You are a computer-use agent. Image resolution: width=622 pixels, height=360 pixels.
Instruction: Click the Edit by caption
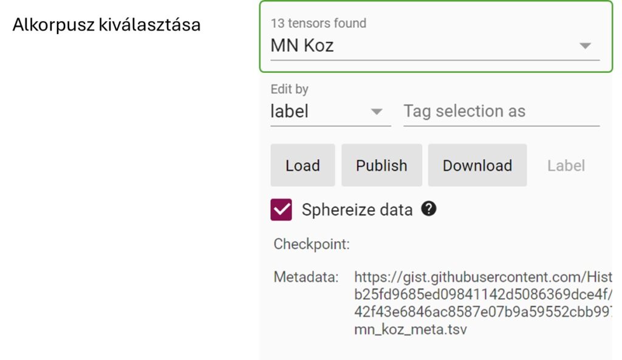[290, 89]
